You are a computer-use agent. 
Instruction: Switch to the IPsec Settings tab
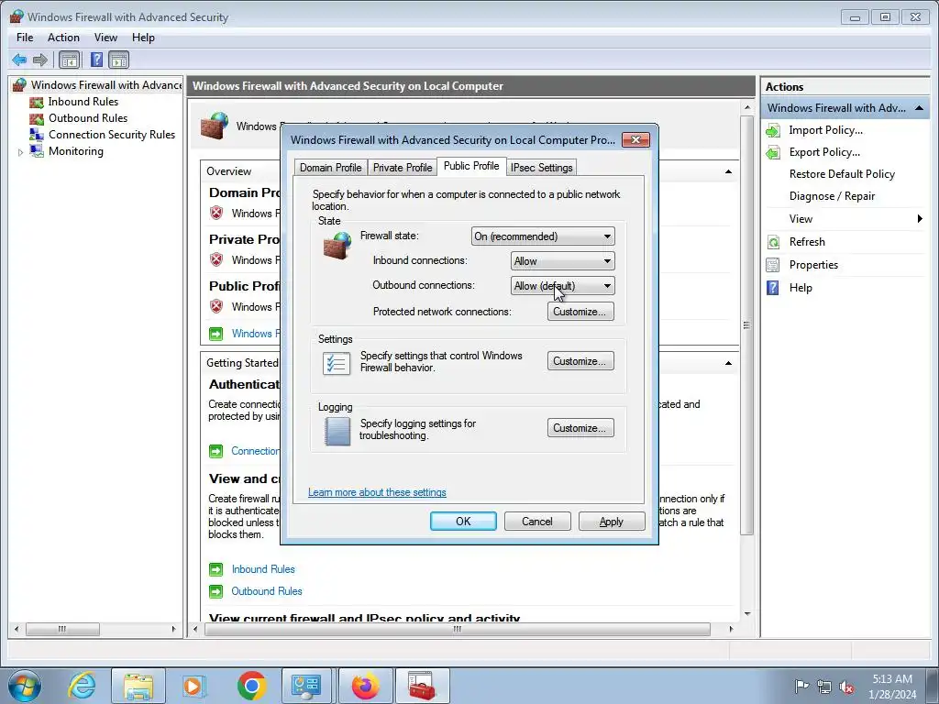tap(541, 168)
